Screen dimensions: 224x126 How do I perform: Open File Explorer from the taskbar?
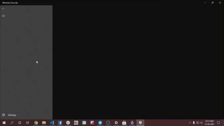(x=44, y=123)
